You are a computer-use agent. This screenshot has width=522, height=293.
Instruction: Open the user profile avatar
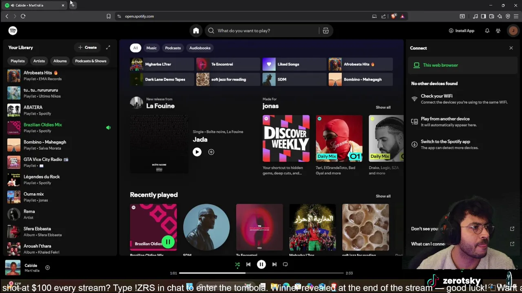pos(513,31)
